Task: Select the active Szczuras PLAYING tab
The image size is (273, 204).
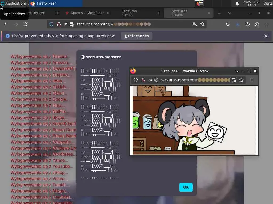Action: tap(188, 13)
